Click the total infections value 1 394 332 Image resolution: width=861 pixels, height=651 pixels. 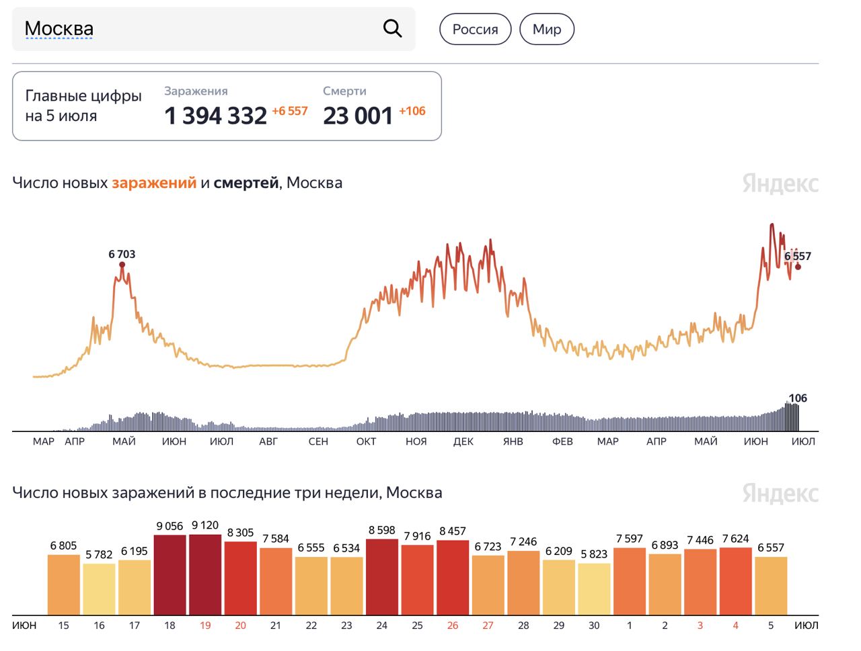[x=216, y=116]
